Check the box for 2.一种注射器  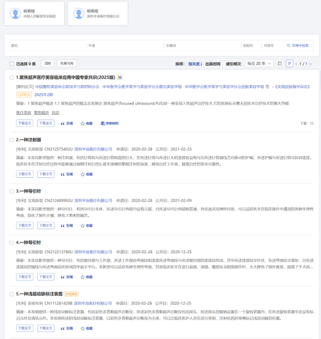(11, 140)
